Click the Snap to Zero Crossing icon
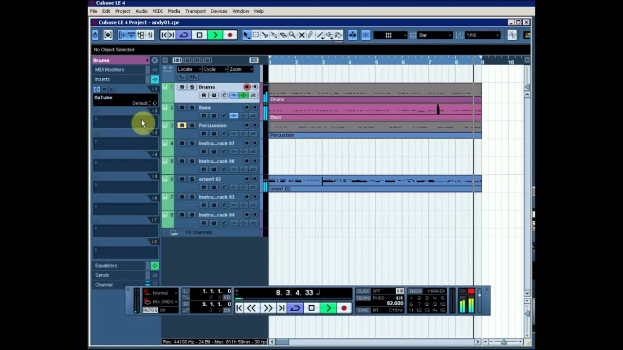 512,35
